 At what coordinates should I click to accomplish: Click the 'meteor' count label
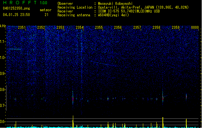click(46, 10)
